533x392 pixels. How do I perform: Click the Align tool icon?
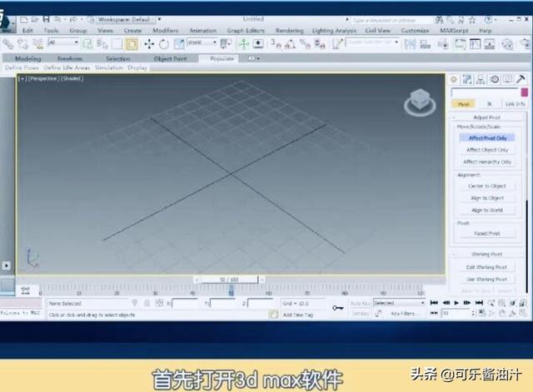click(425, 44)
